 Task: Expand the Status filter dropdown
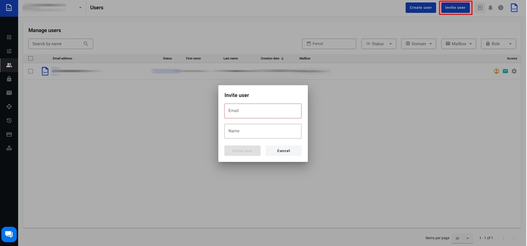(x=379, y=44)
